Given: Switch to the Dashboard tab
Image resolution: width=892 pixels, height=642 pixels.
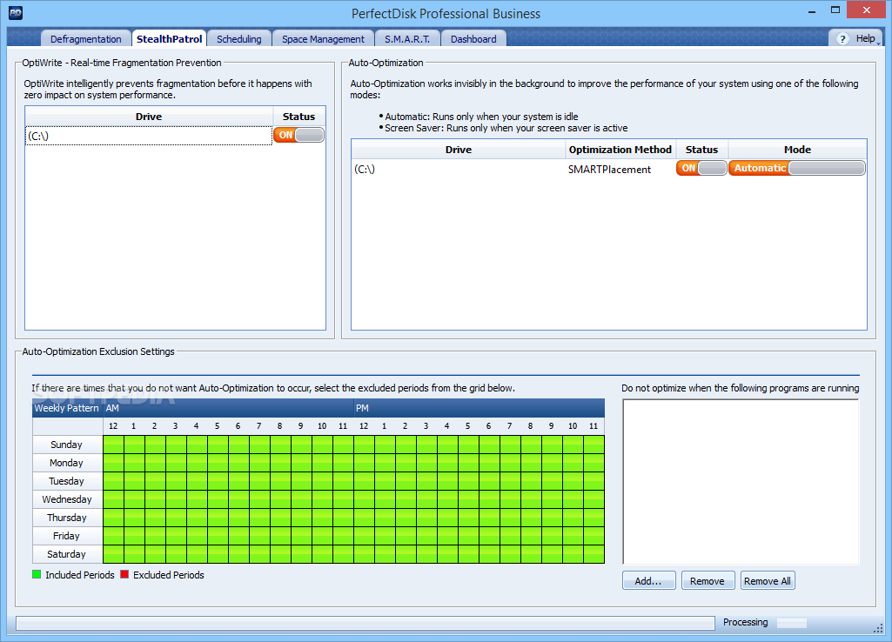Looking at the screenshot, I should point(473,38).
